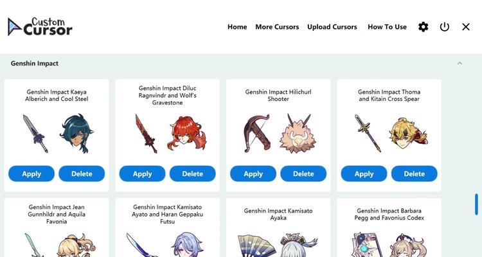Apply the Kaeya Alberich and Cool Steel cursor

(31, 173)
